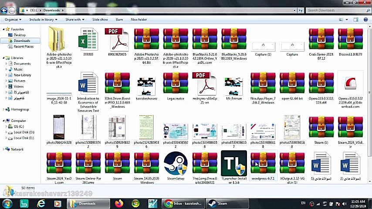
Task: Open Local Disk (E:) in tree
Action: coord(24,138)
